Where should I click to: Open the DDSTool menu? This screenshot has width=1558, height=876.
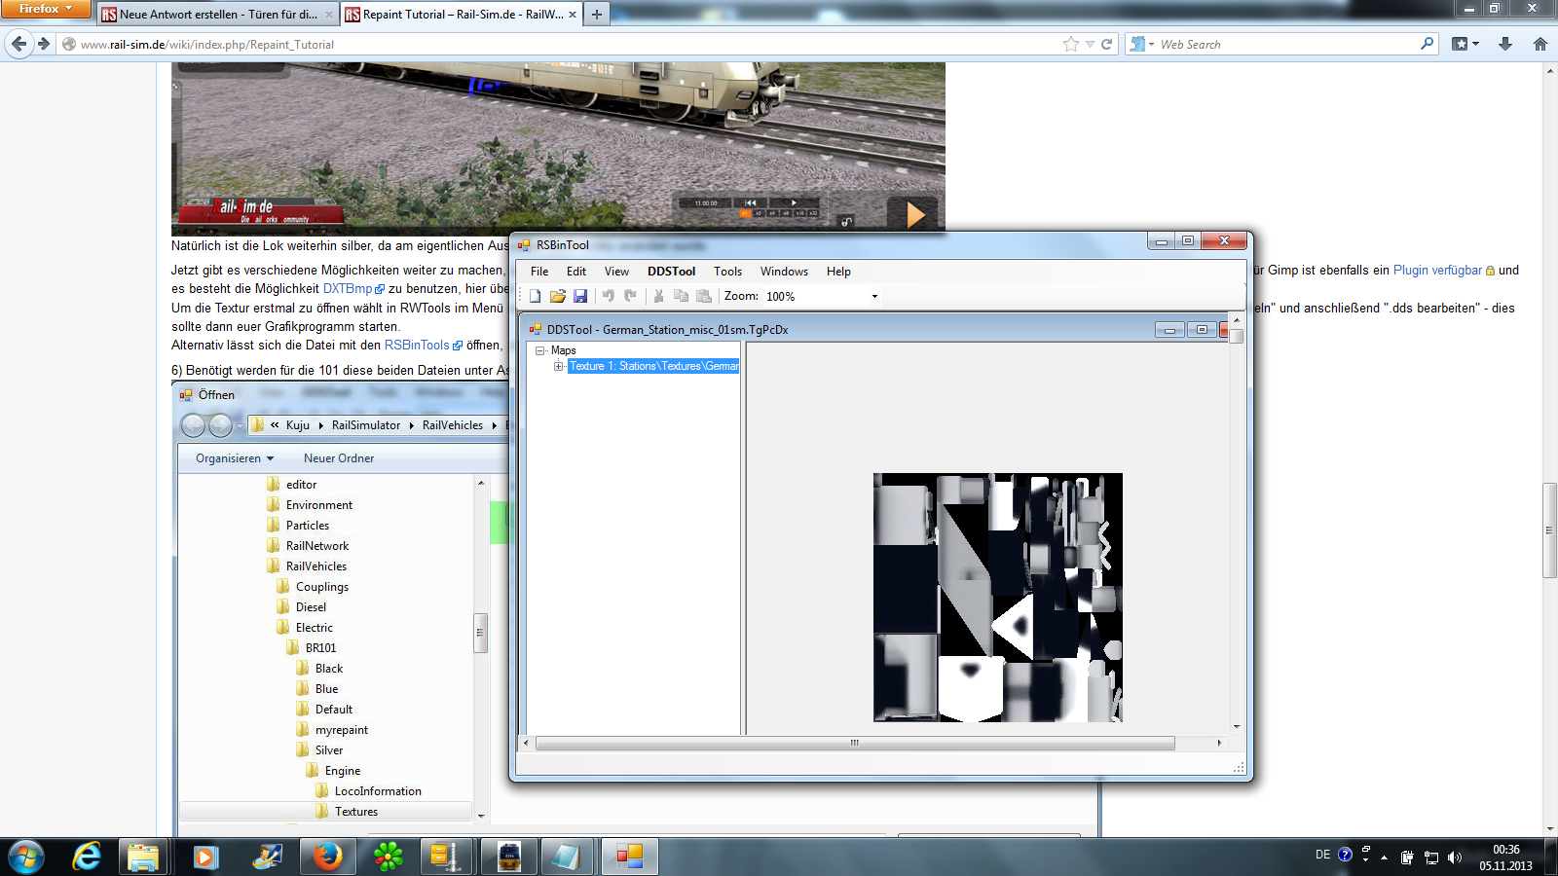click(x=671, y=272)
